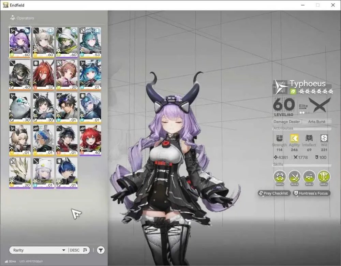This screenshot has height=266, width=341.
Task: Click the class emblem beside Typhoeus name
Action: pos(281,87)
